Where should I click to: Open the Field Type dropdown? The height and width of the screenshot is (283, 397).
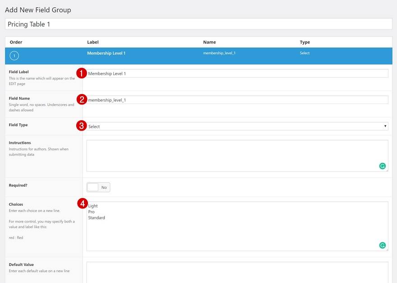pos(237,127)
